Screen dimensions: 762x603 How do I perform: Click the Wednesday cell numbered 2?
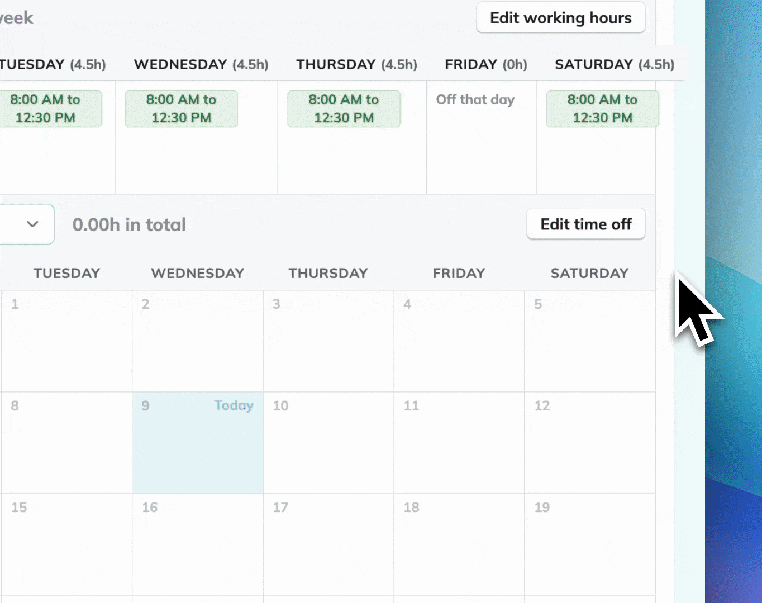(197, 341)
